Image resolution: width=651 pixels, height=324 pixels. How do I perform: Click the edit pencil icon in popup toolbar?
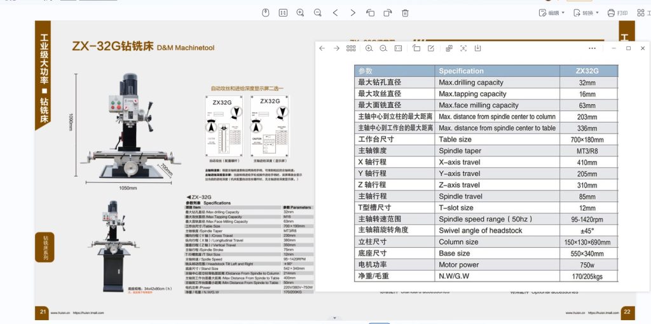coord(431,48)
